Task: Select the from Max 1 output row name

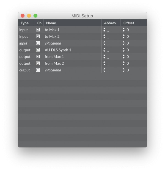Action: click(x=54, y=57)
